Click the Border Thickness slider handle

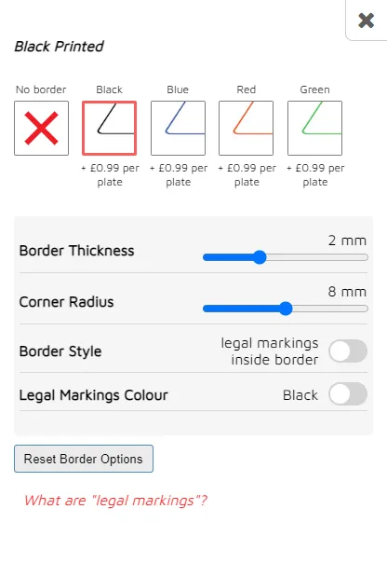260,257
